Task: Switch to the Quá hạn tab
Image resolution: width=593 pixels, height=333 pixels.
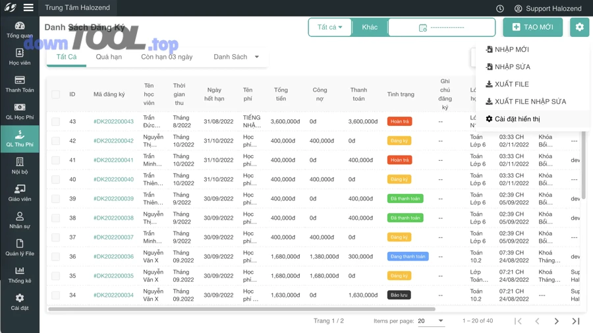Action: [x=109, y=57]
